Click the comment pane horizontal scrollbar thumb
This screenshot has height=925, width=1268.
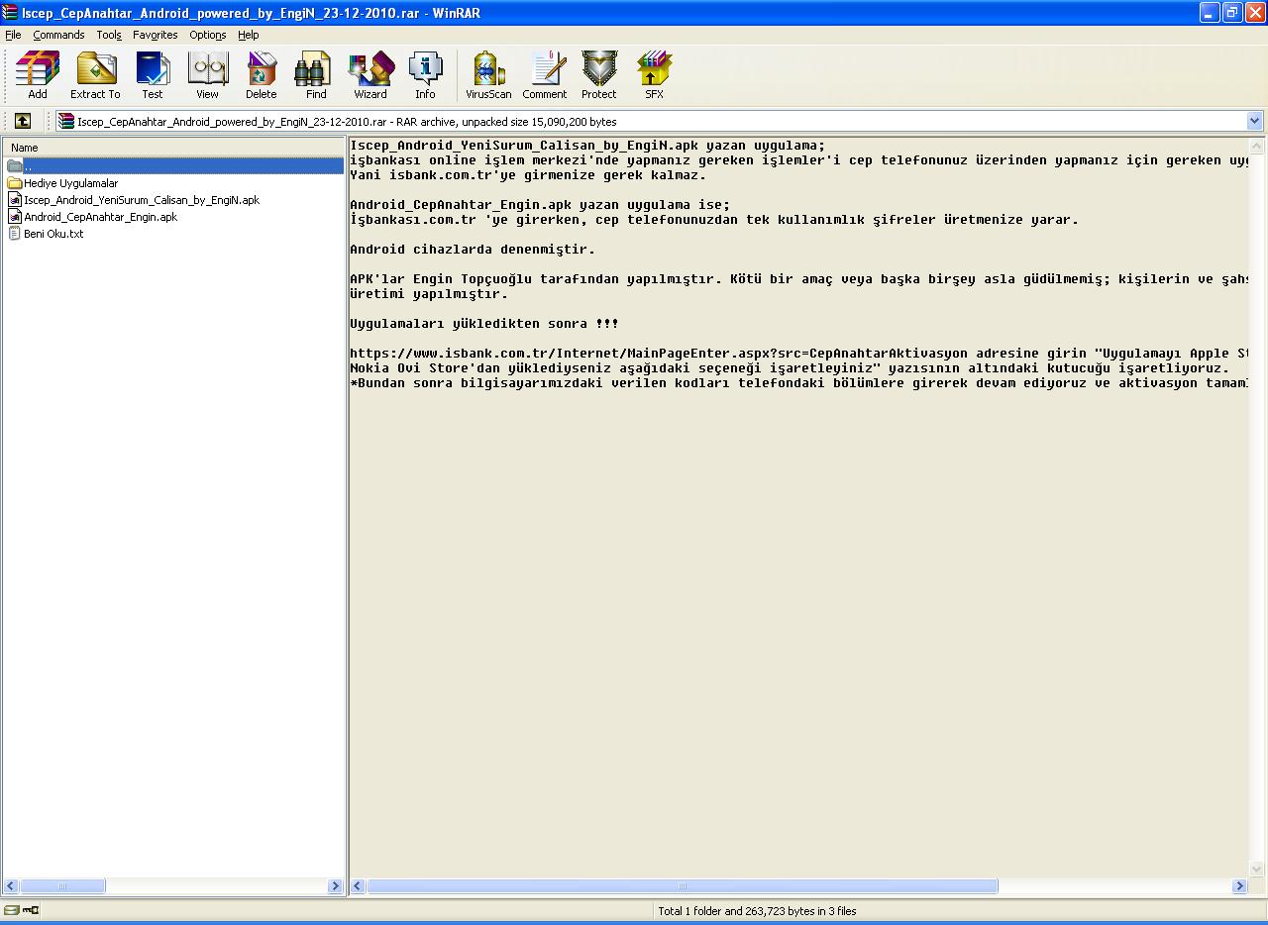click(682, 886)
